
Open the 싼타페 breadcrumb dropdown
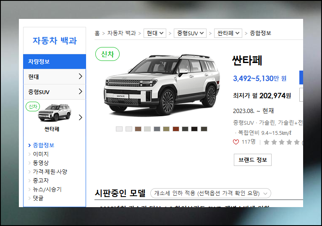(228, 33)
